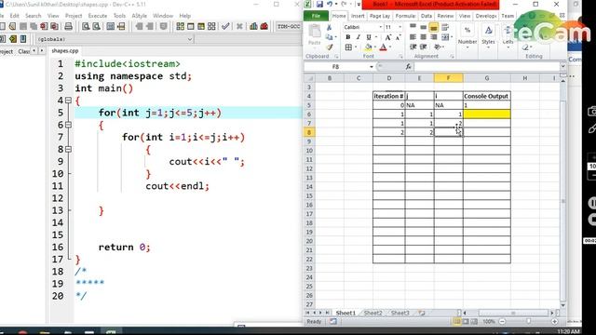This screenshot has height=335, width=596.
Task: Click the Paste button in Excel Clipboard group
Action: coord(315,35)
